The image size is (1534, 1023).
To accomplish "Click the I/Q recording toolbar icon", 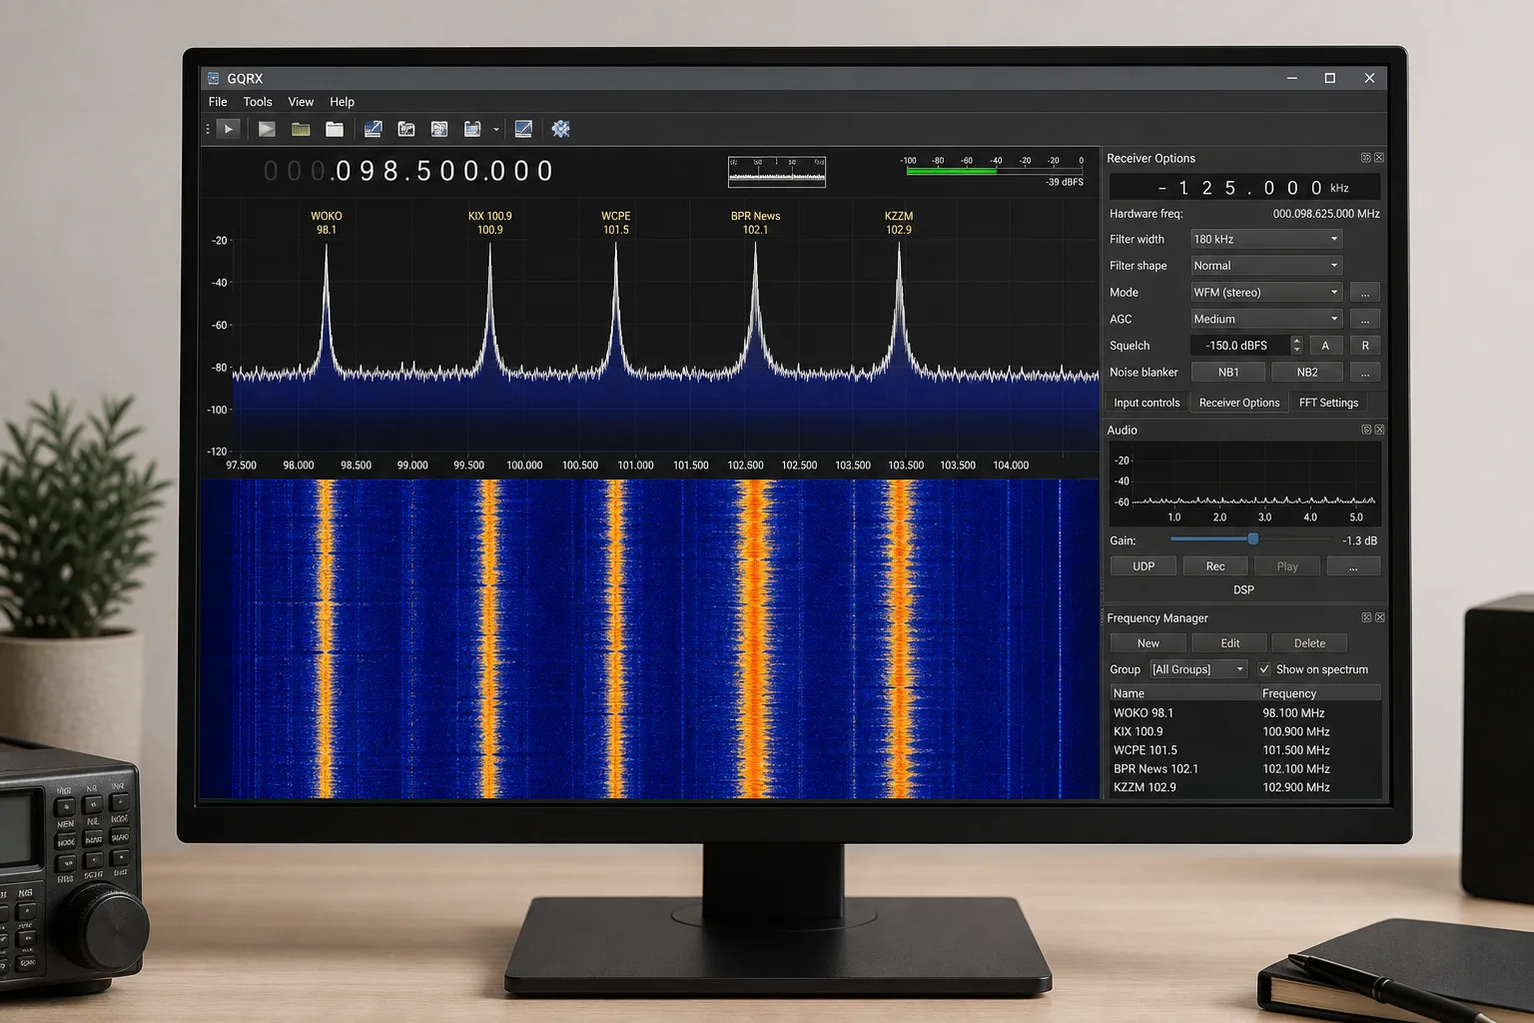I will coord(439,129).
